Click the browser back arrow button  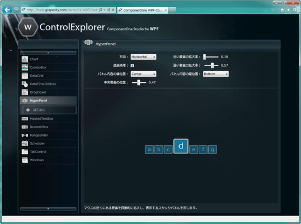[x=7, y=10]
